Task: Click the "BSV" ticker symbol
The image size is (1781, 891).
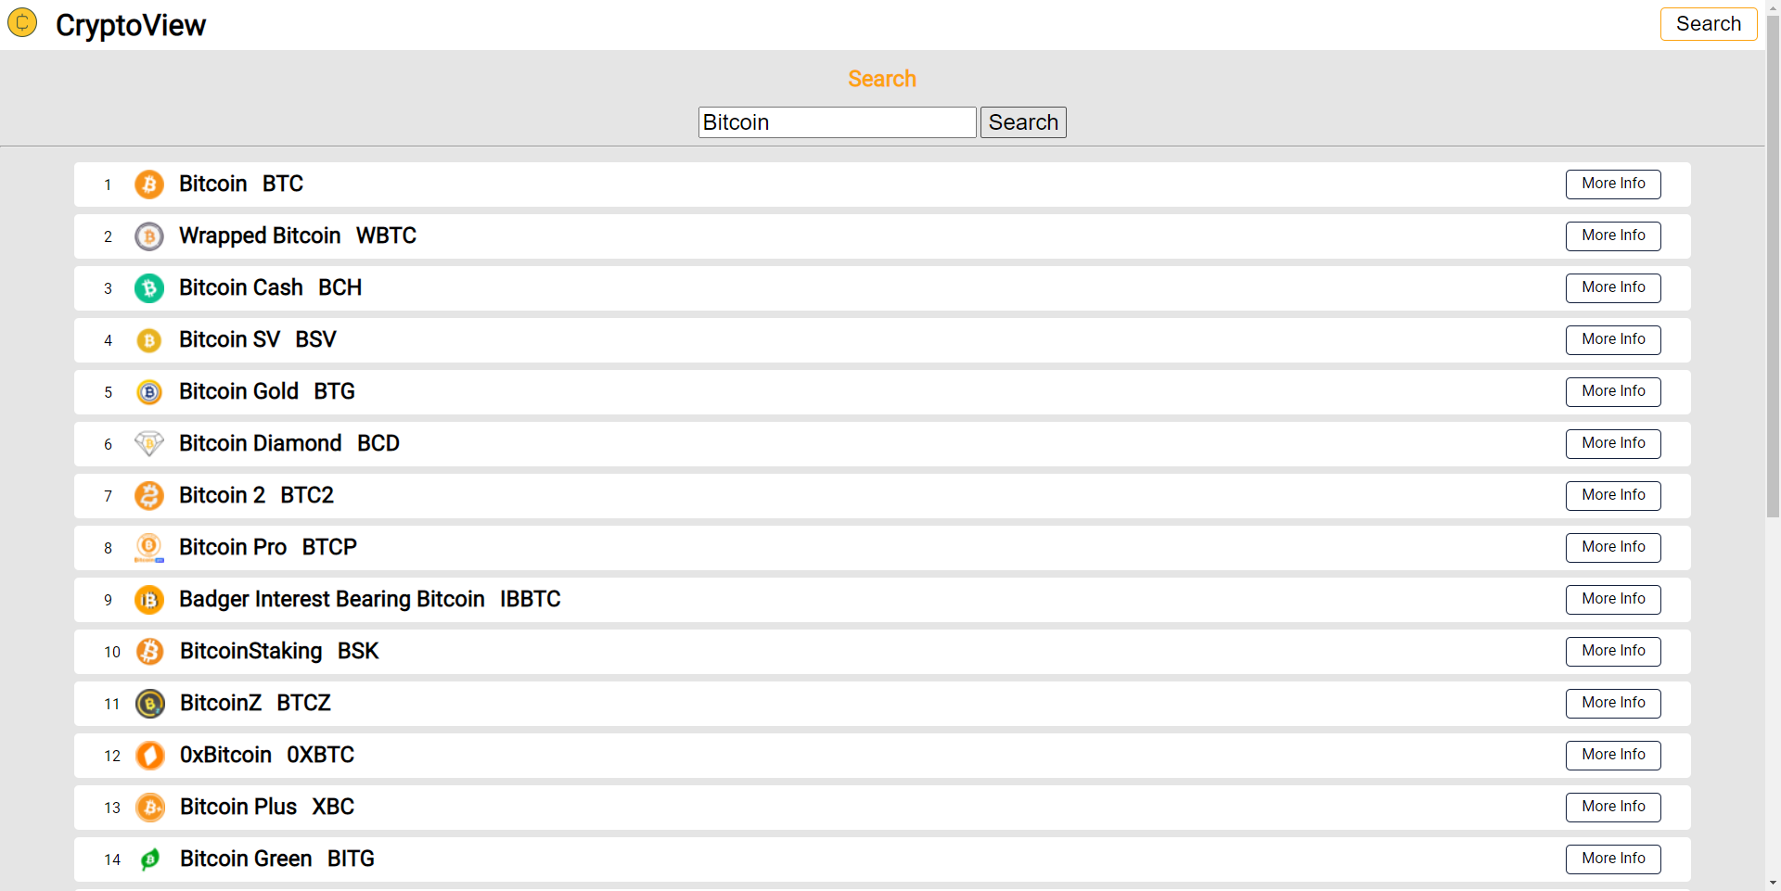Action: [315, 339]
